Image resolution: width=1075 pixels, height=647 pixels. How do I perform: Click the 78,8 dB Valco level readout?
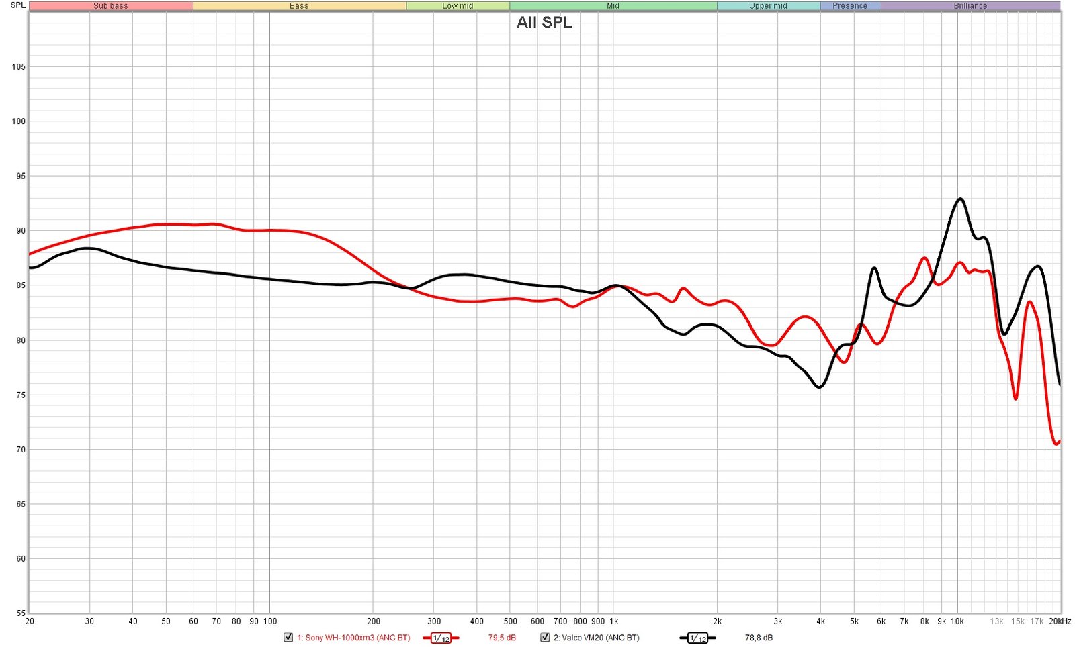[759, 638]
